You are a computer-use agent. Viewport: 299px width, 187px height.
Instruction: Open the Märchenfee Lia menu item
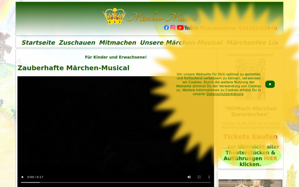click(252, 42)
